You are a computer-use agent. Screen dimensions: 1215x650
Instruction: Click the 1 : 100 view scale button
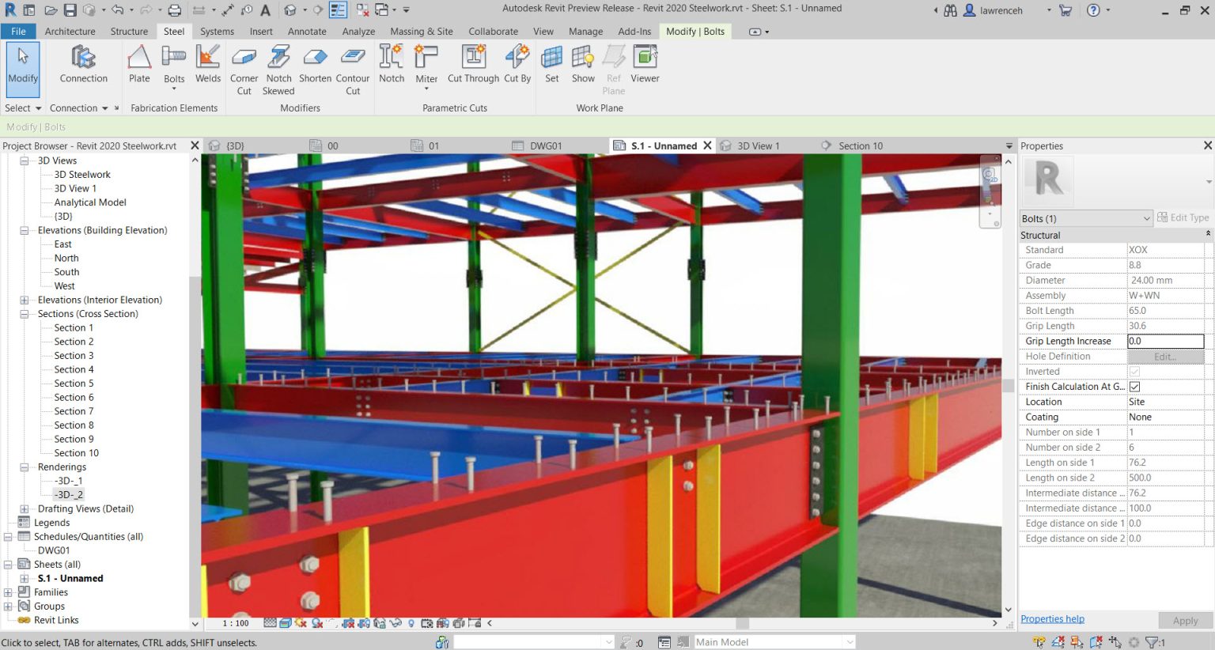236,623
